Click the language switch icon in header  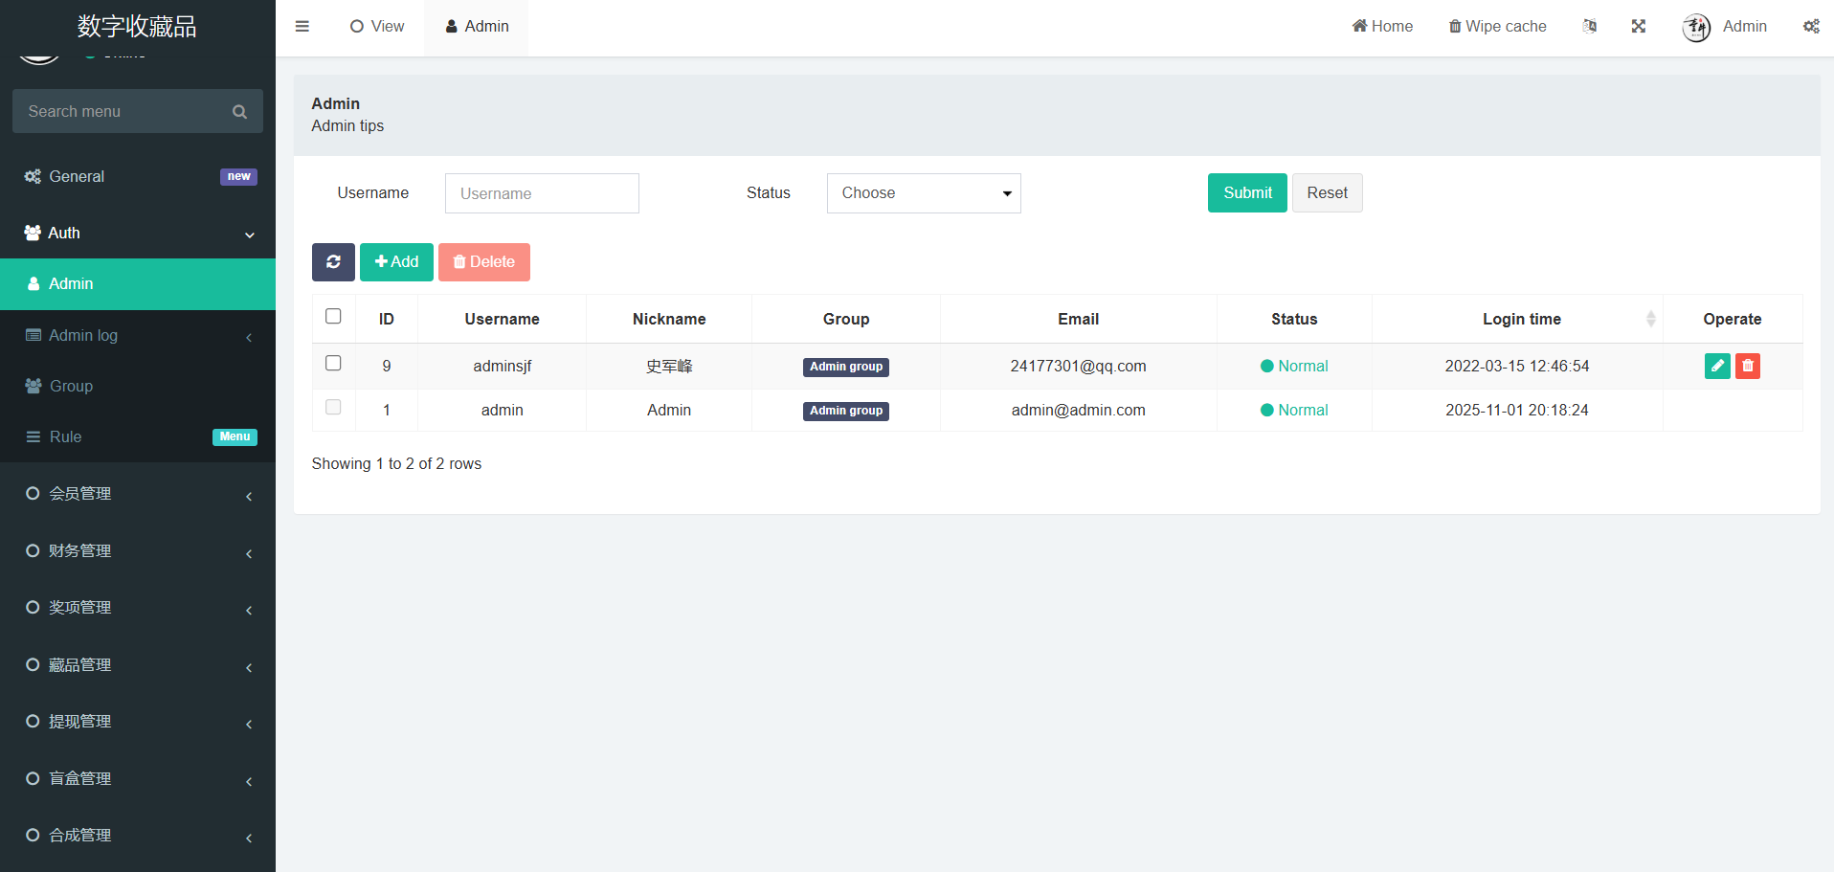point(1590,27)
